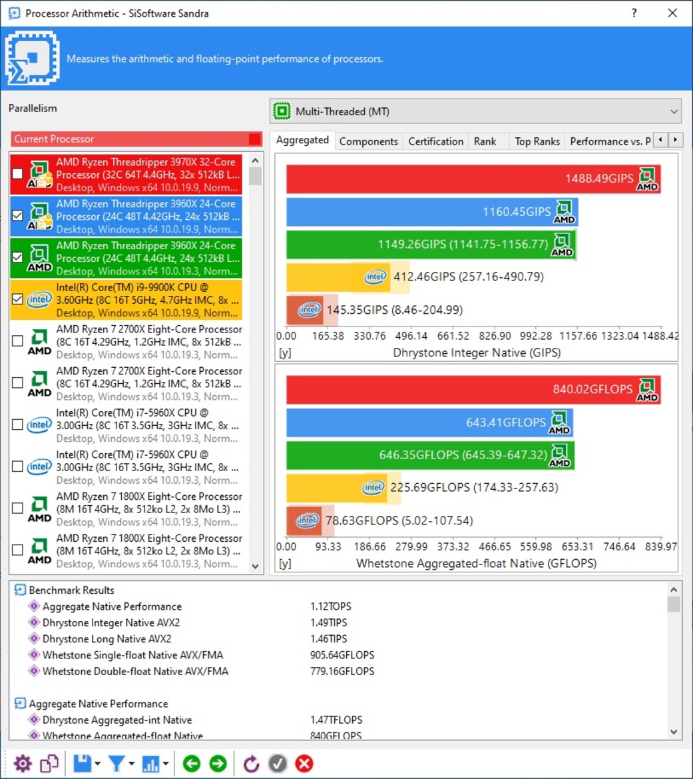Image resolution: width=693 pixels, height=779 pixels.
Task: Open the Certification tab
Action: click(x=436, y=141)
